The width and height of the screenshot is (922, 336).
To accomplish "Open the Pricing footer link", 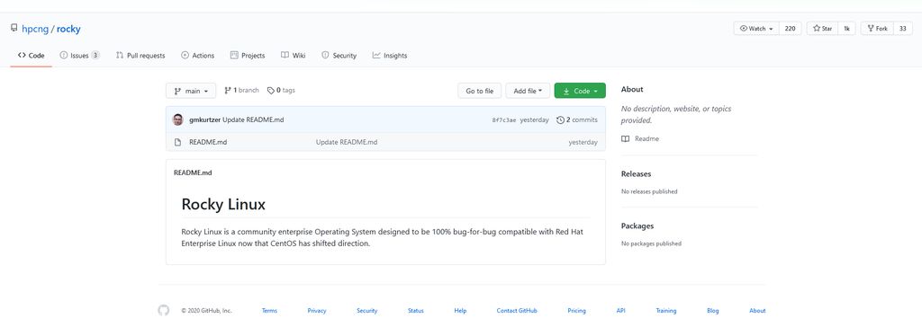I will pyautogui.click(x=576, y=311).
